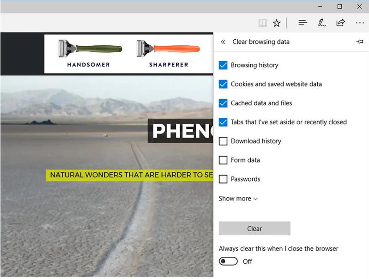Screen dimensions: 369x279
Task: Click the green Handsomer razor image
Action: [x=90, y=49]
